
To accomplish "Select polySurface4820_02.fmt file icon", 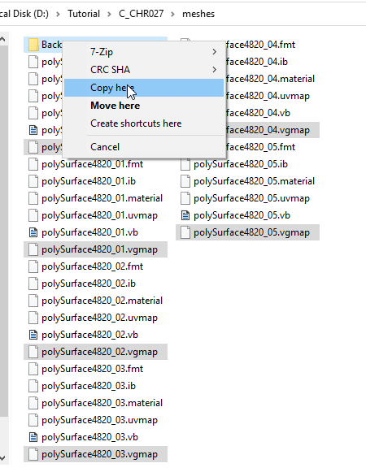I will (33, 266).
